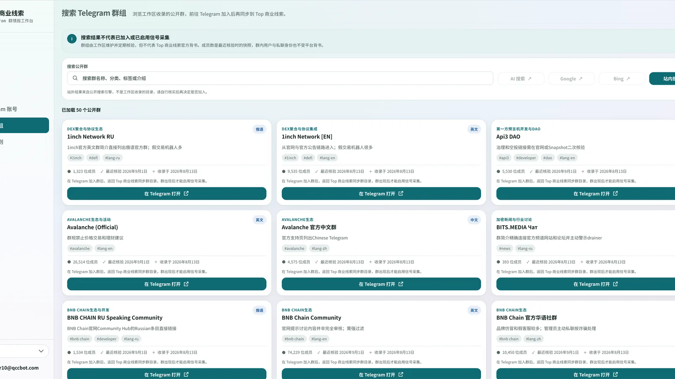Select #developer tag in BNB CHAIN RU Speaking card
Screen dimensions: 675x379
pyautogui.click(x=107, y=339)
